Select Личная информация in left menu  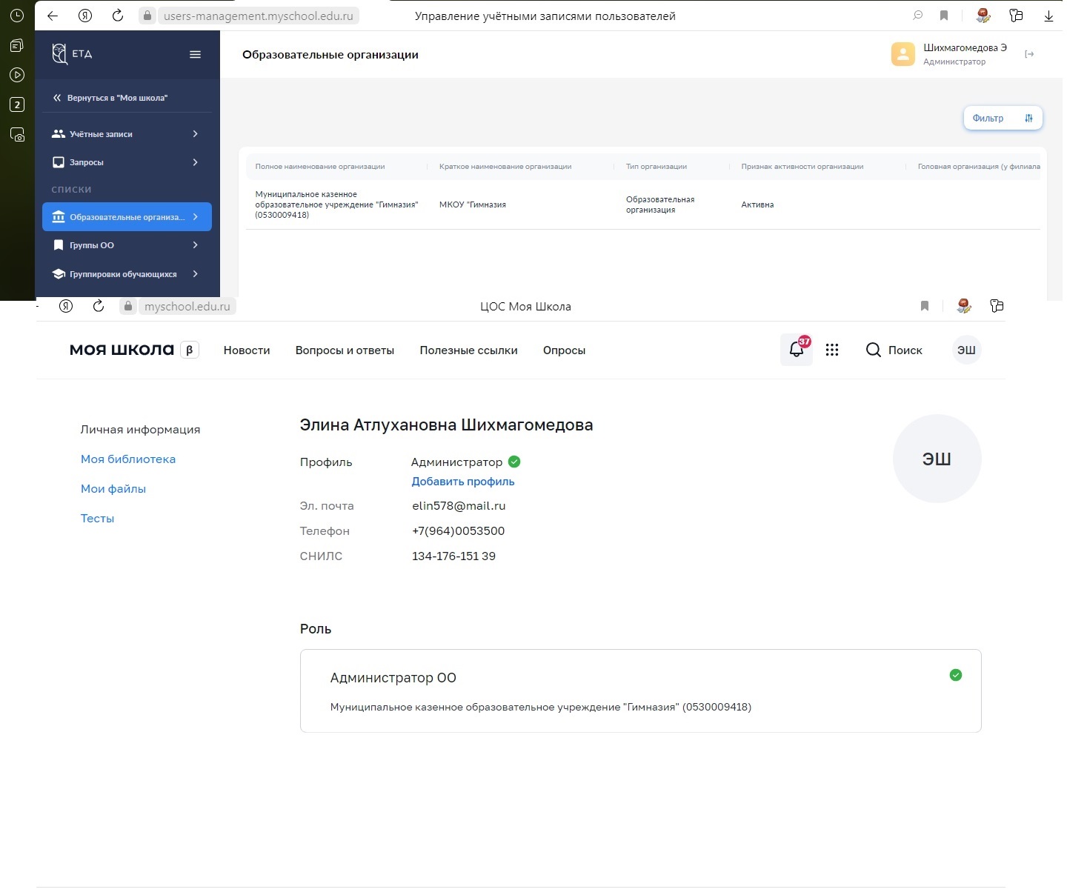pos(140,430)
